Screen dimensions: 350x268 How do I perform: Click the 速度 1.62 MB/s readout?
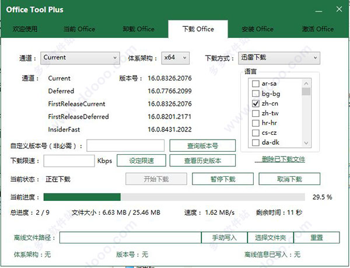[x=209, y=213]
